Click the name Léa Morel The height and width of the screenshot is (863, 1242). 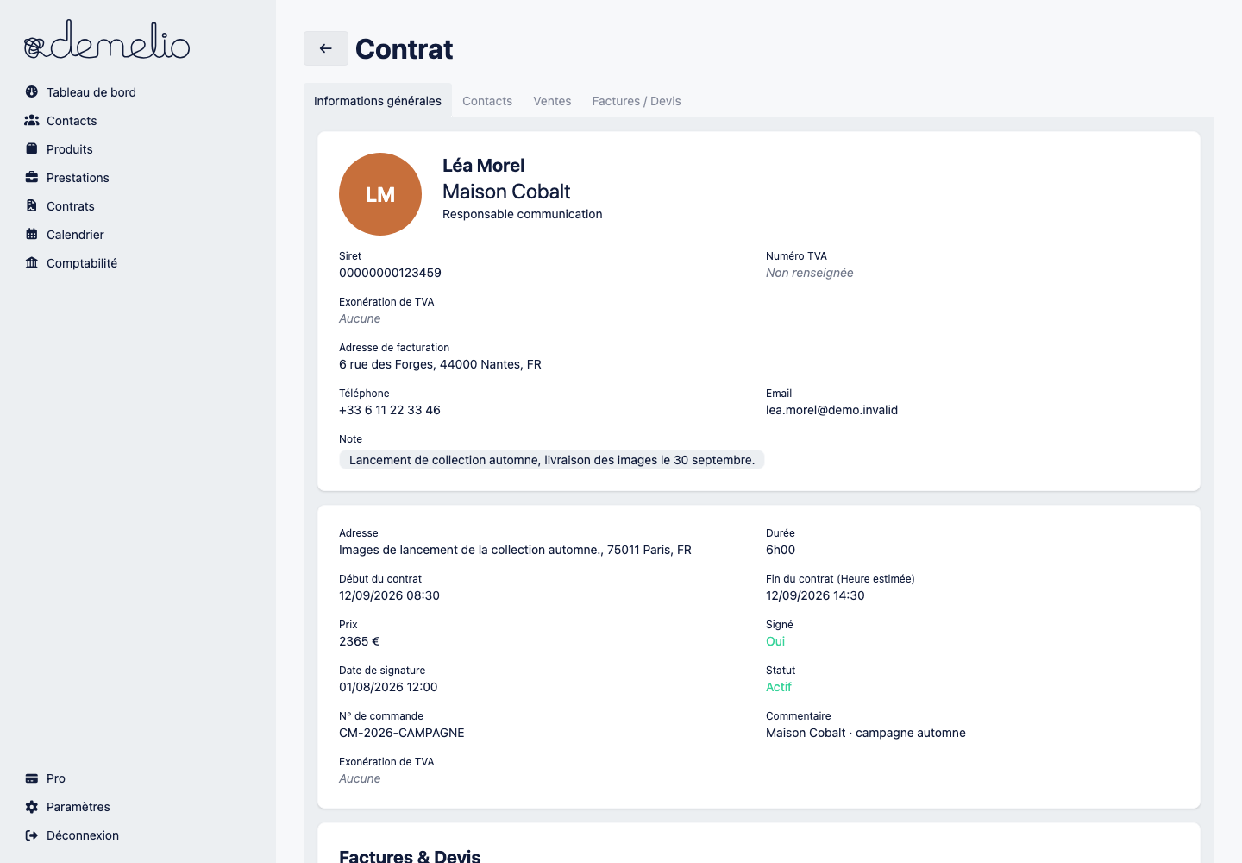point(483,166)
